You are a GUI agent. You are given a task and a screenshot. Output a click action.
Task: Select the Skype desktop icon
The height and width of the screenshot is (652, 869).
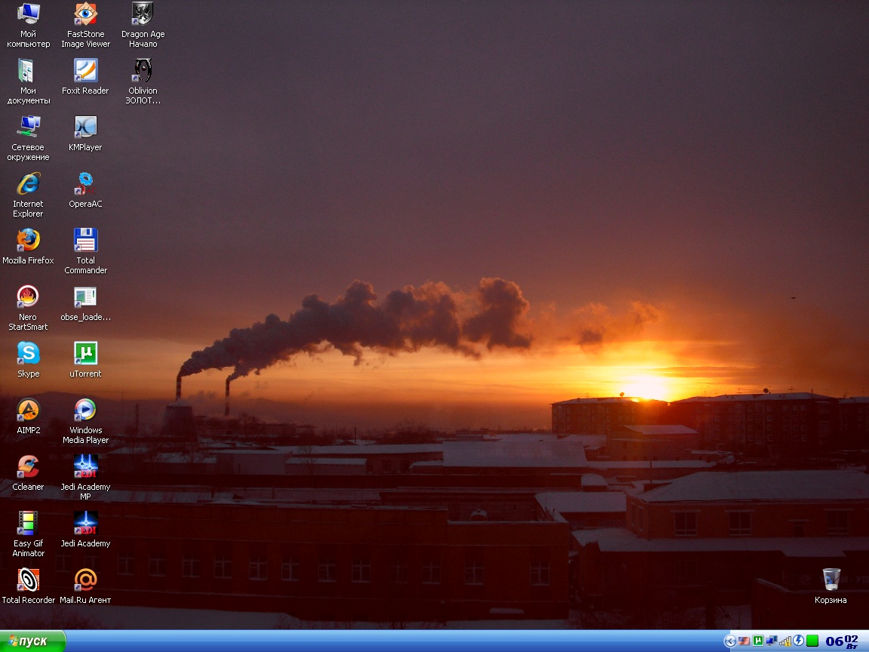[28, 354]
